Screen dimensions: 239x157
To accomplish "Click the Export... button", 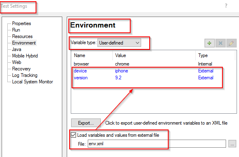I will (86, 123).
